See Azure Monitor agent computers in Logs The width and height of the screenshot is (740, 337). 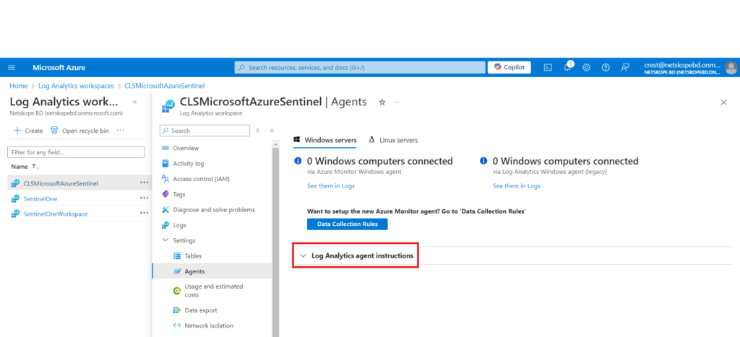pos(331,186)
